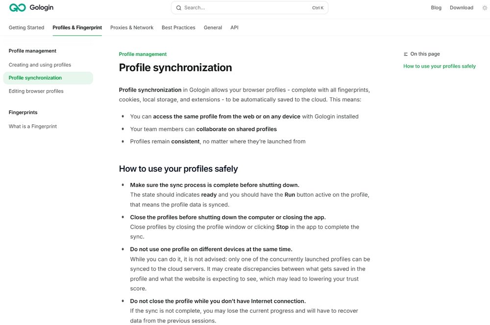Click the search magnifier icon

[179, 8]
